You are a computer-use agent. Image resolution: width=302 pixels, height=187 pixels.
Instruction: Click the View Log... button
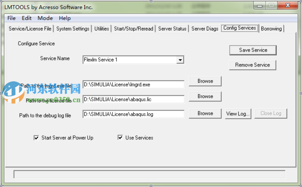coord(238,114)
